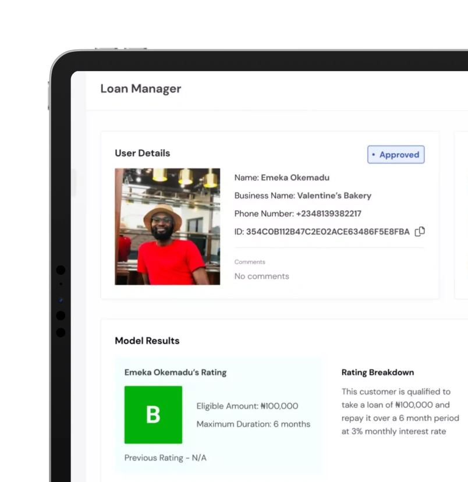Select 'Eligible Amount: ₦100,000' text
The width and height of the screenshot is (468, 482).
tap(247, 406)
